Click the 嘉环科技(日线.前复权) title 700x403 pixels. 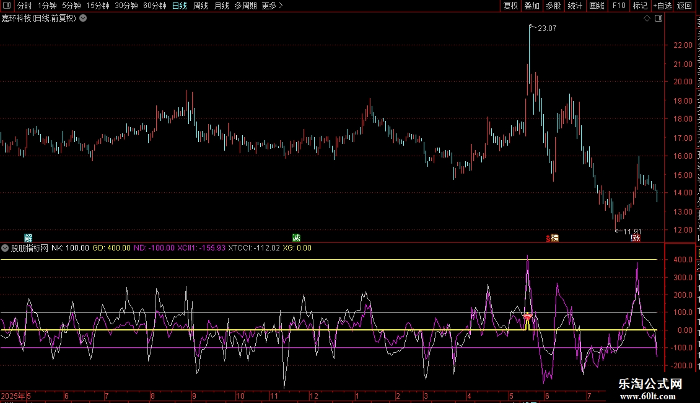tap(39, 19)
